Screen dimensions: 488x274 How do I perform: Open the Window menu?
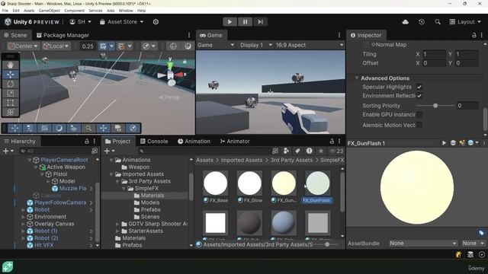click(126, 11)
